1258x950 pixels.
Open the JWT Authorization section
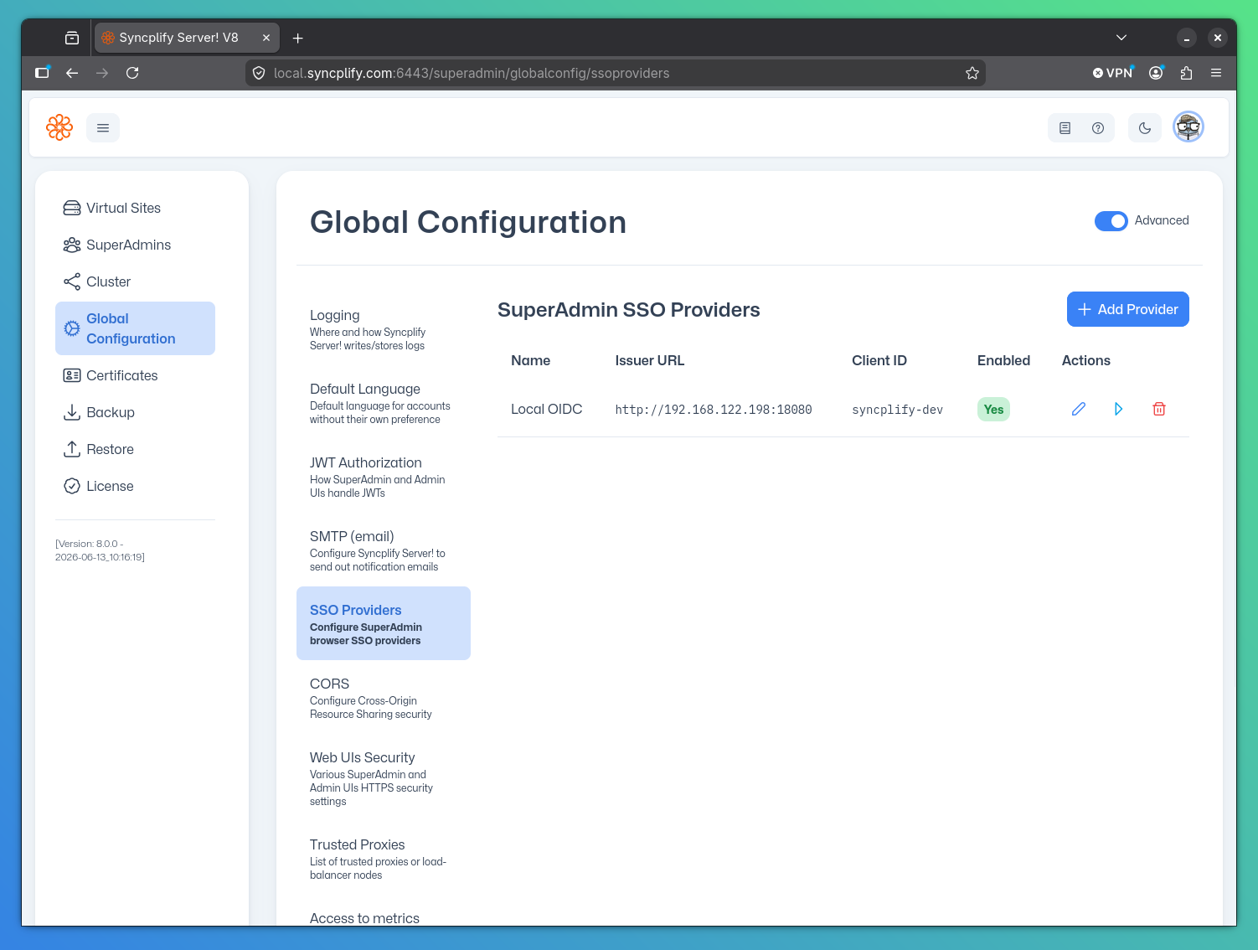383,476
